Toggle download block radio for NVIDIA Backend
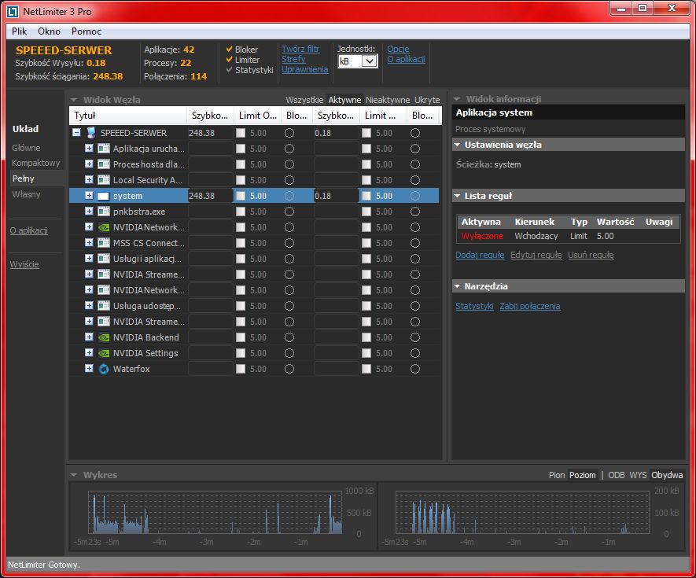Image resolution: width=696 pixels, height=578 pixels. [x=289, y=337]
